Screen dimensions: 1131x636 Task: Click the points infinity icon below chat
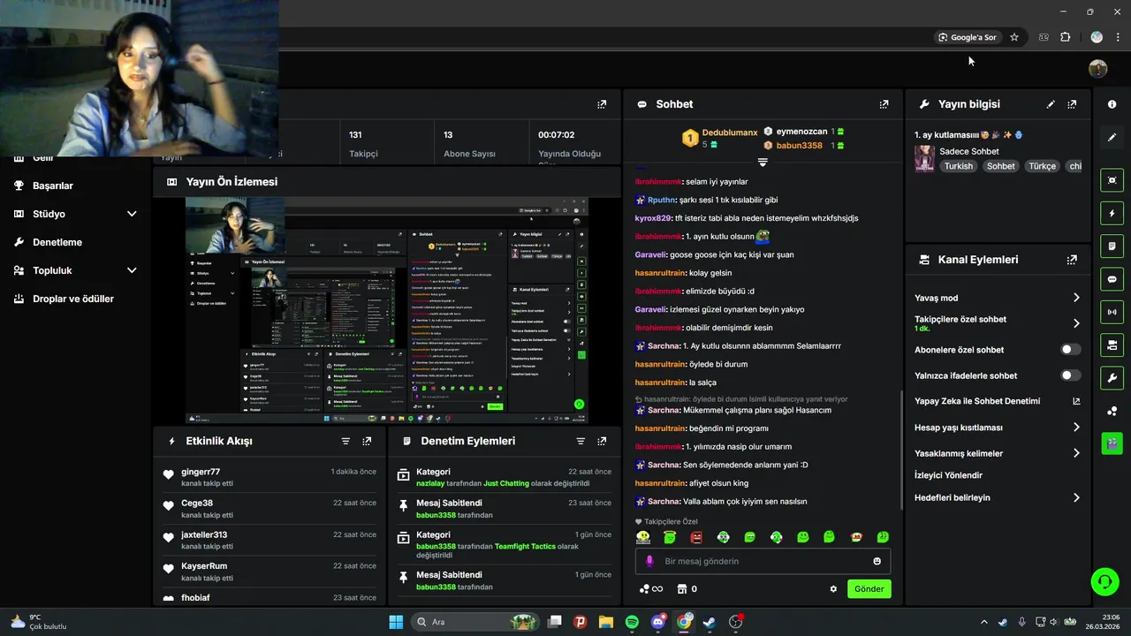coord(651,589)
